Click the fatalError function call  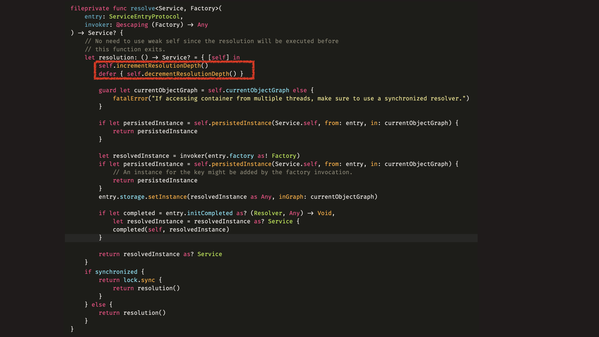pyautogui.click(x=130, y=98)
